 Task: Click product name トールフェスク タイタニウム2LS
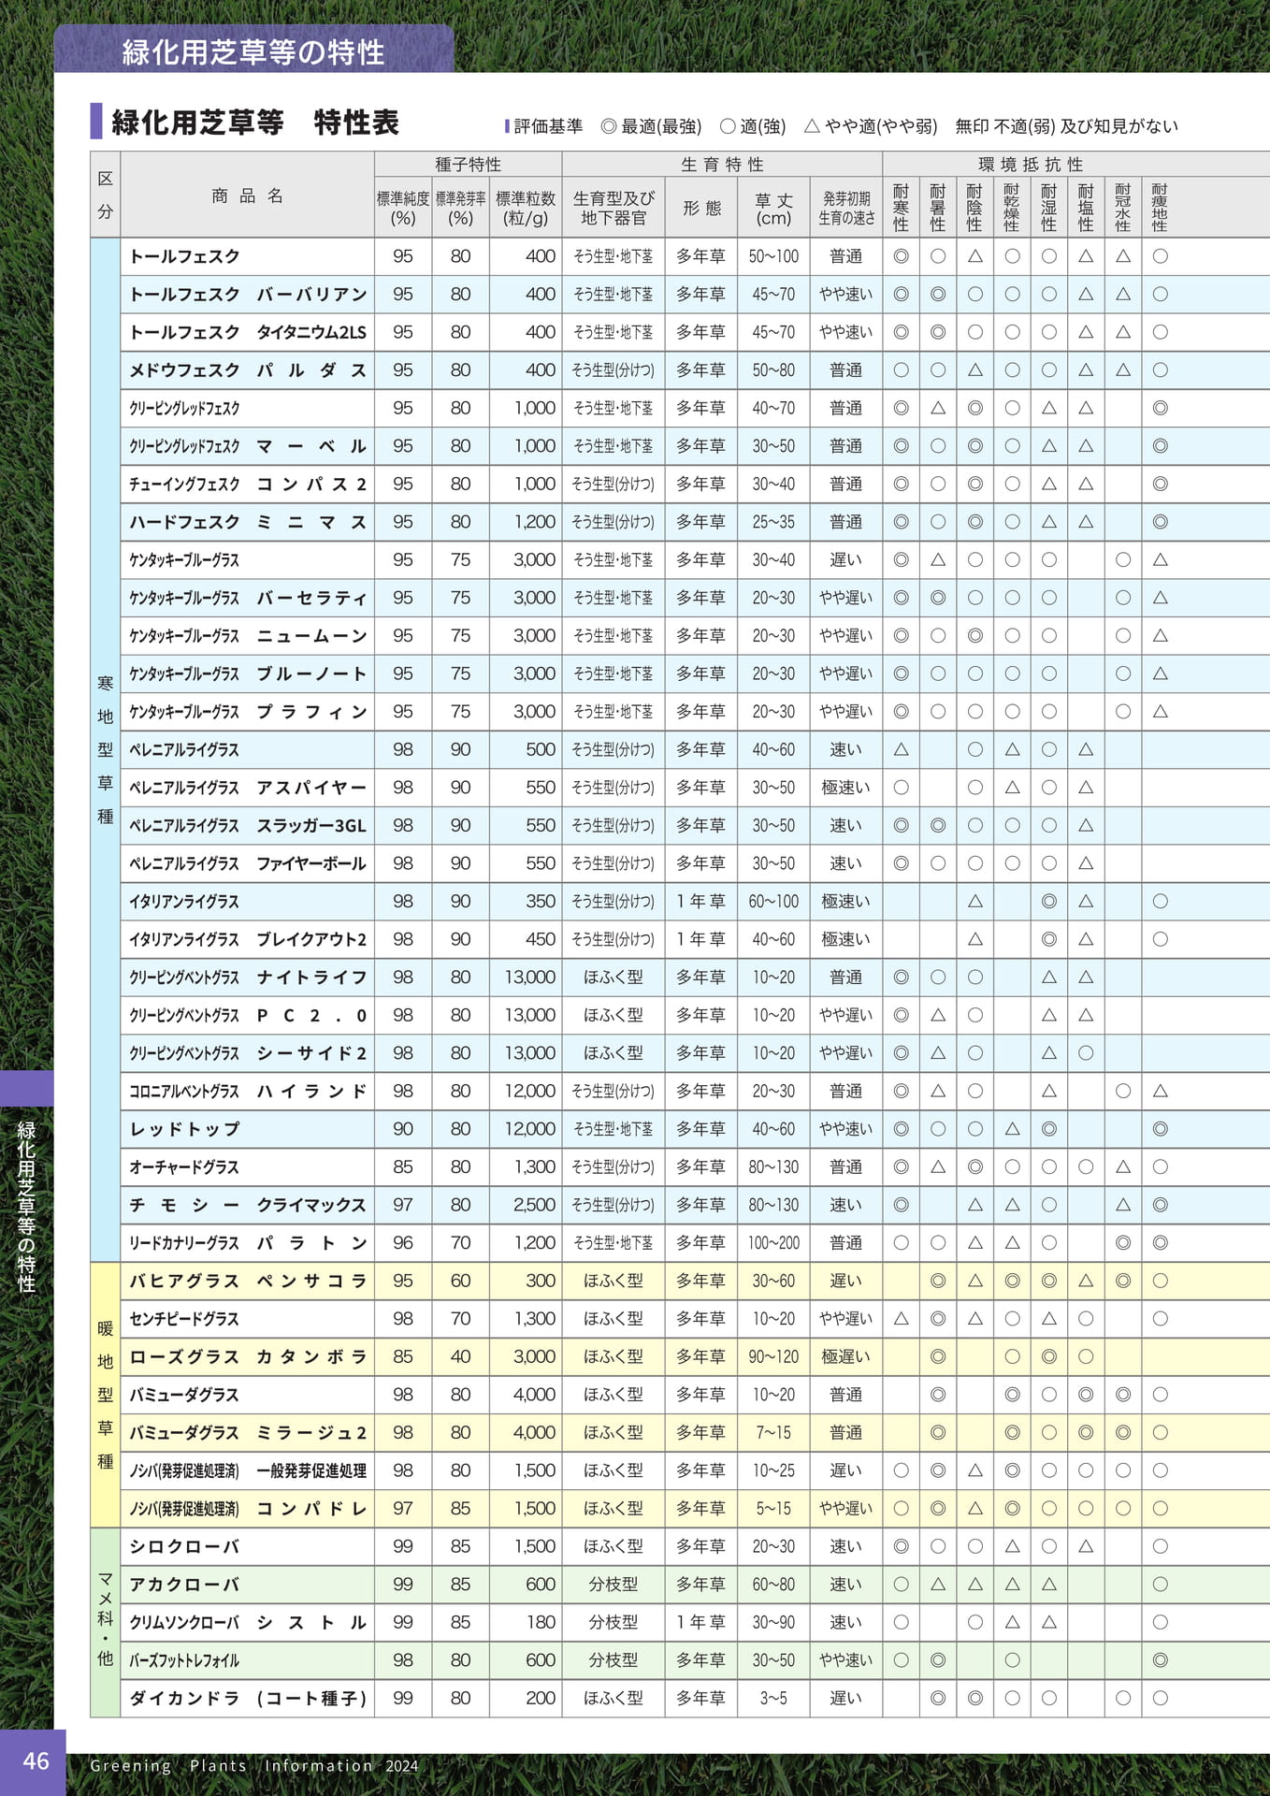[248, 332]
